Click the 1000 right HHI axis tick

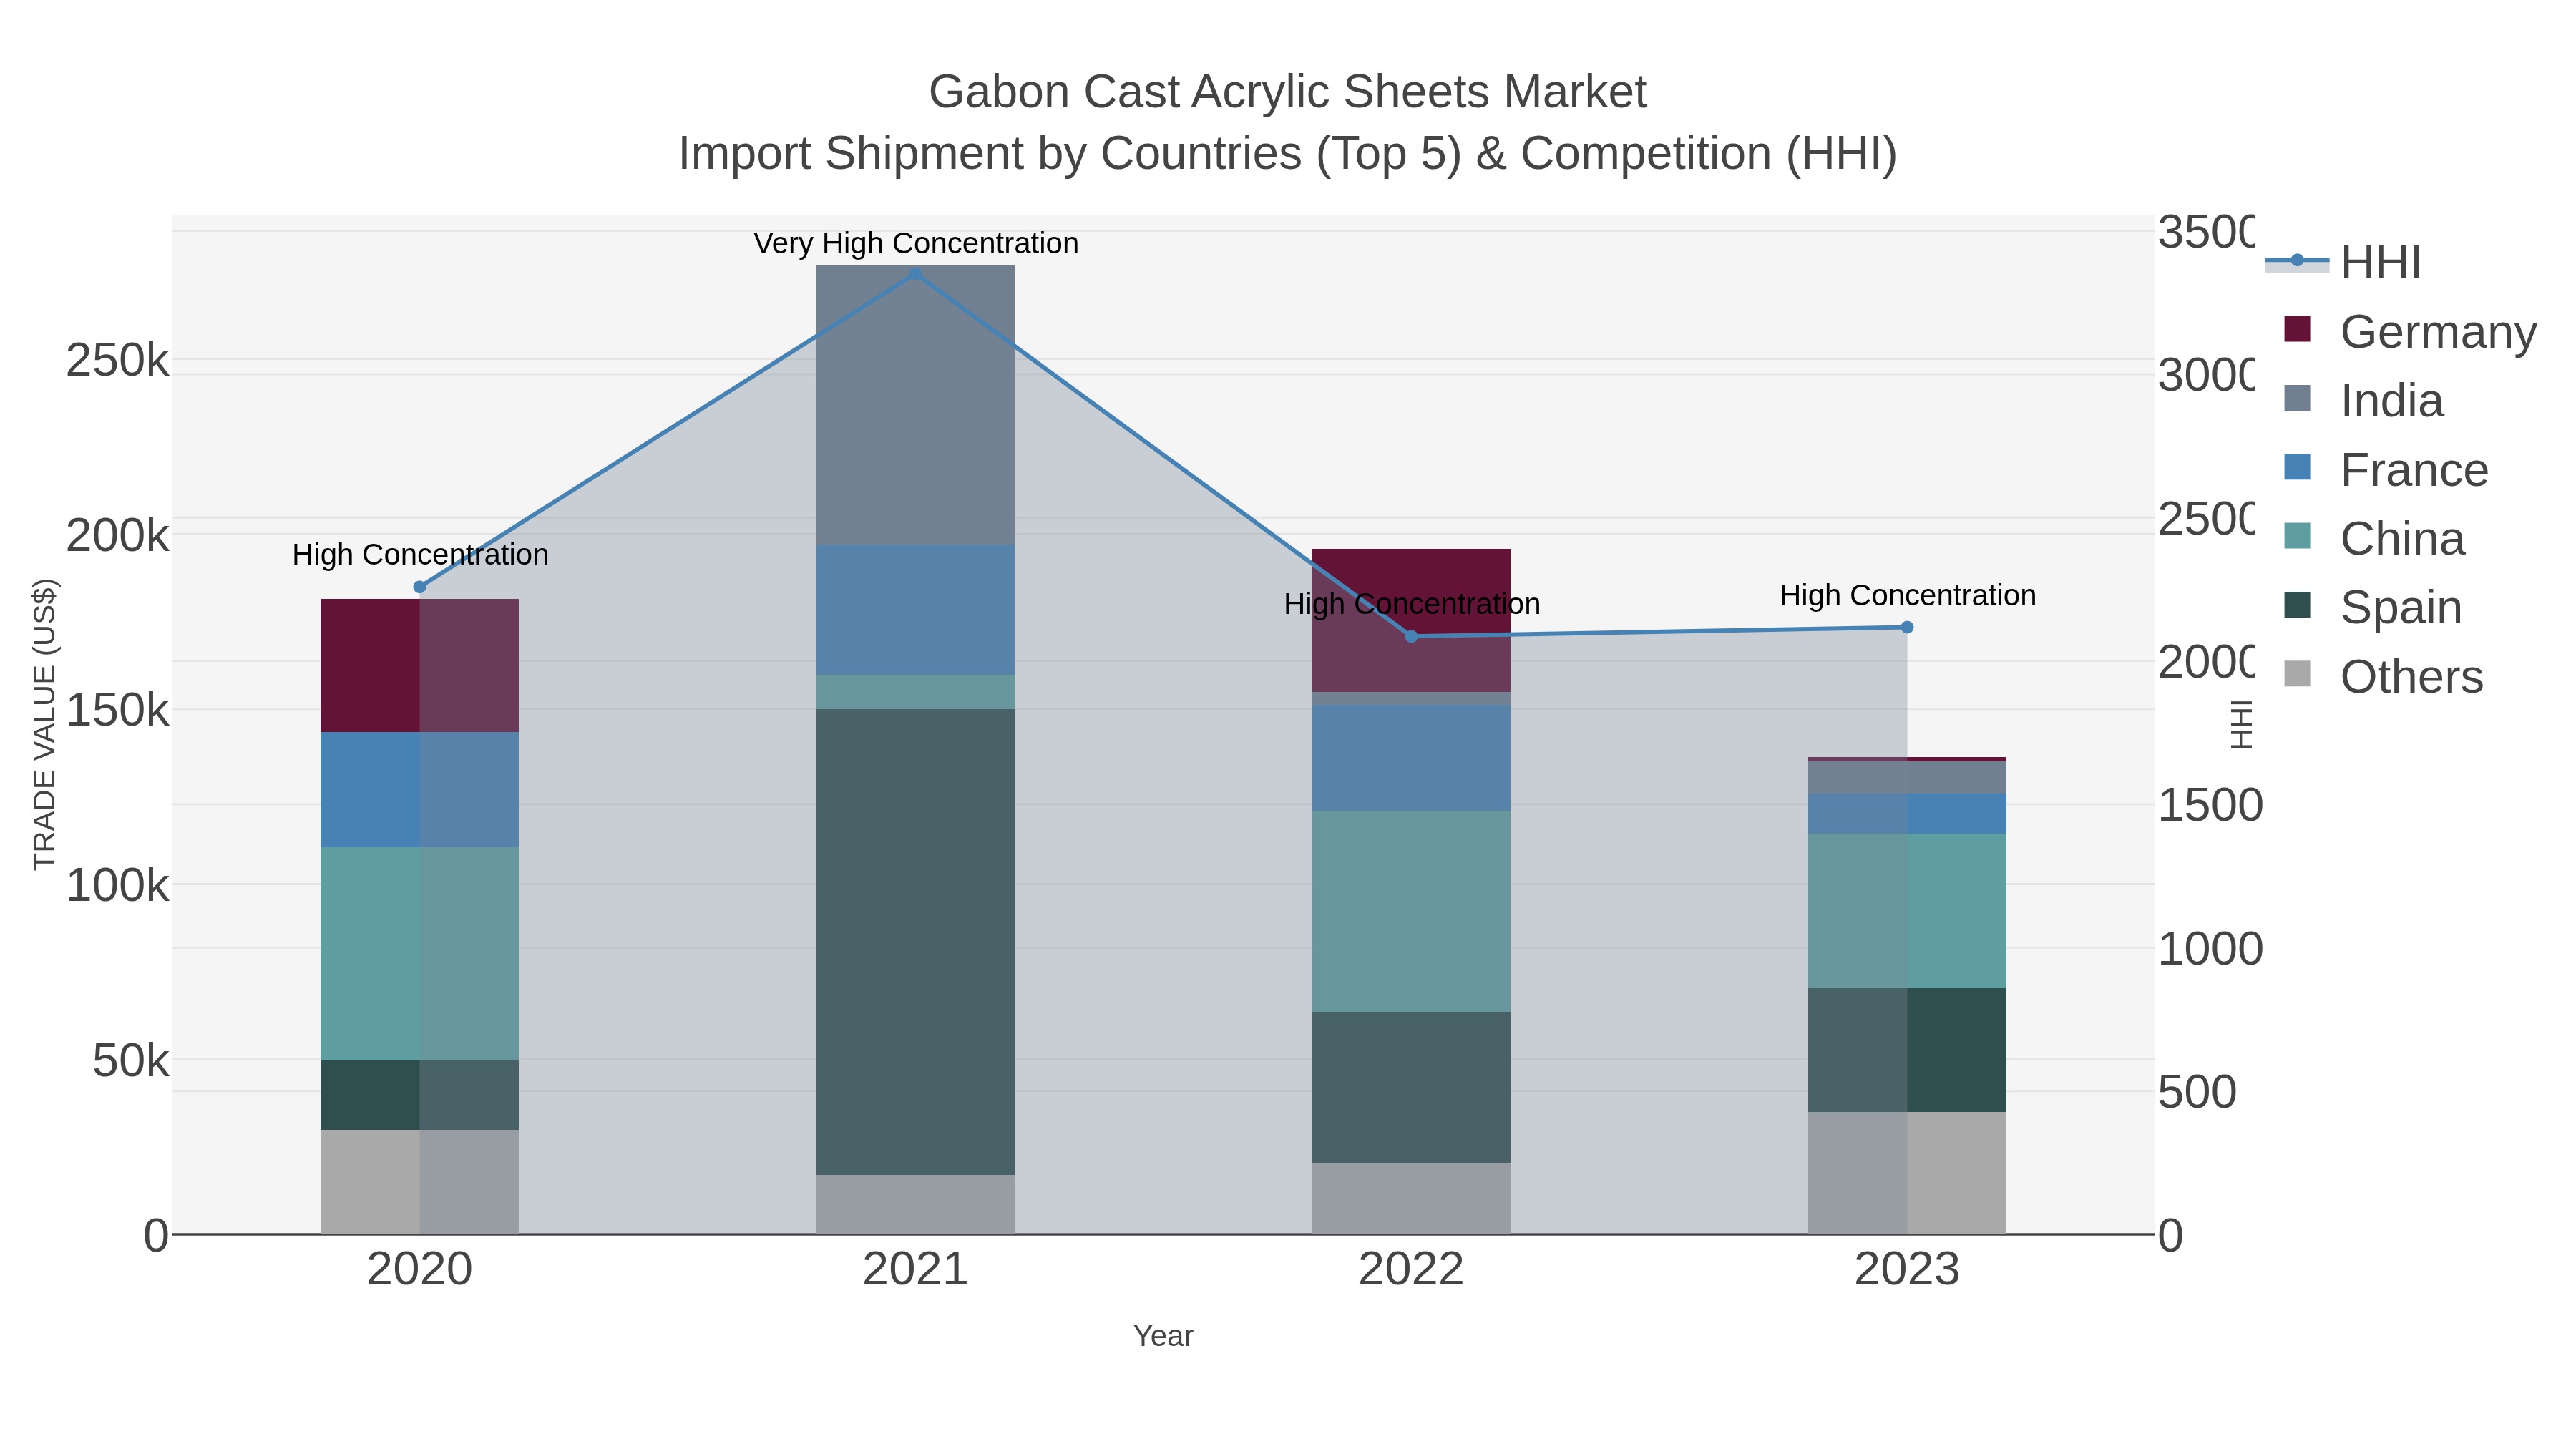[x=2210, y=948]
